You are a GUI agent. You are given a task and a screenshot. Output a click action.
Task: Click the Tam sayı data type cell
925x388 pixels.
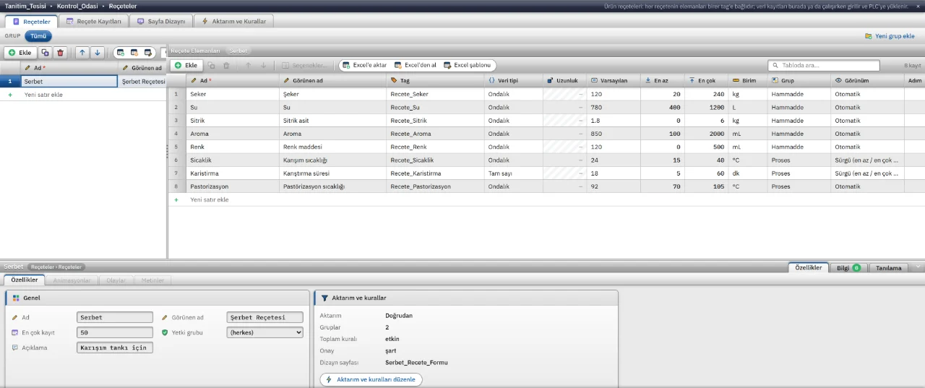(513, 173)
